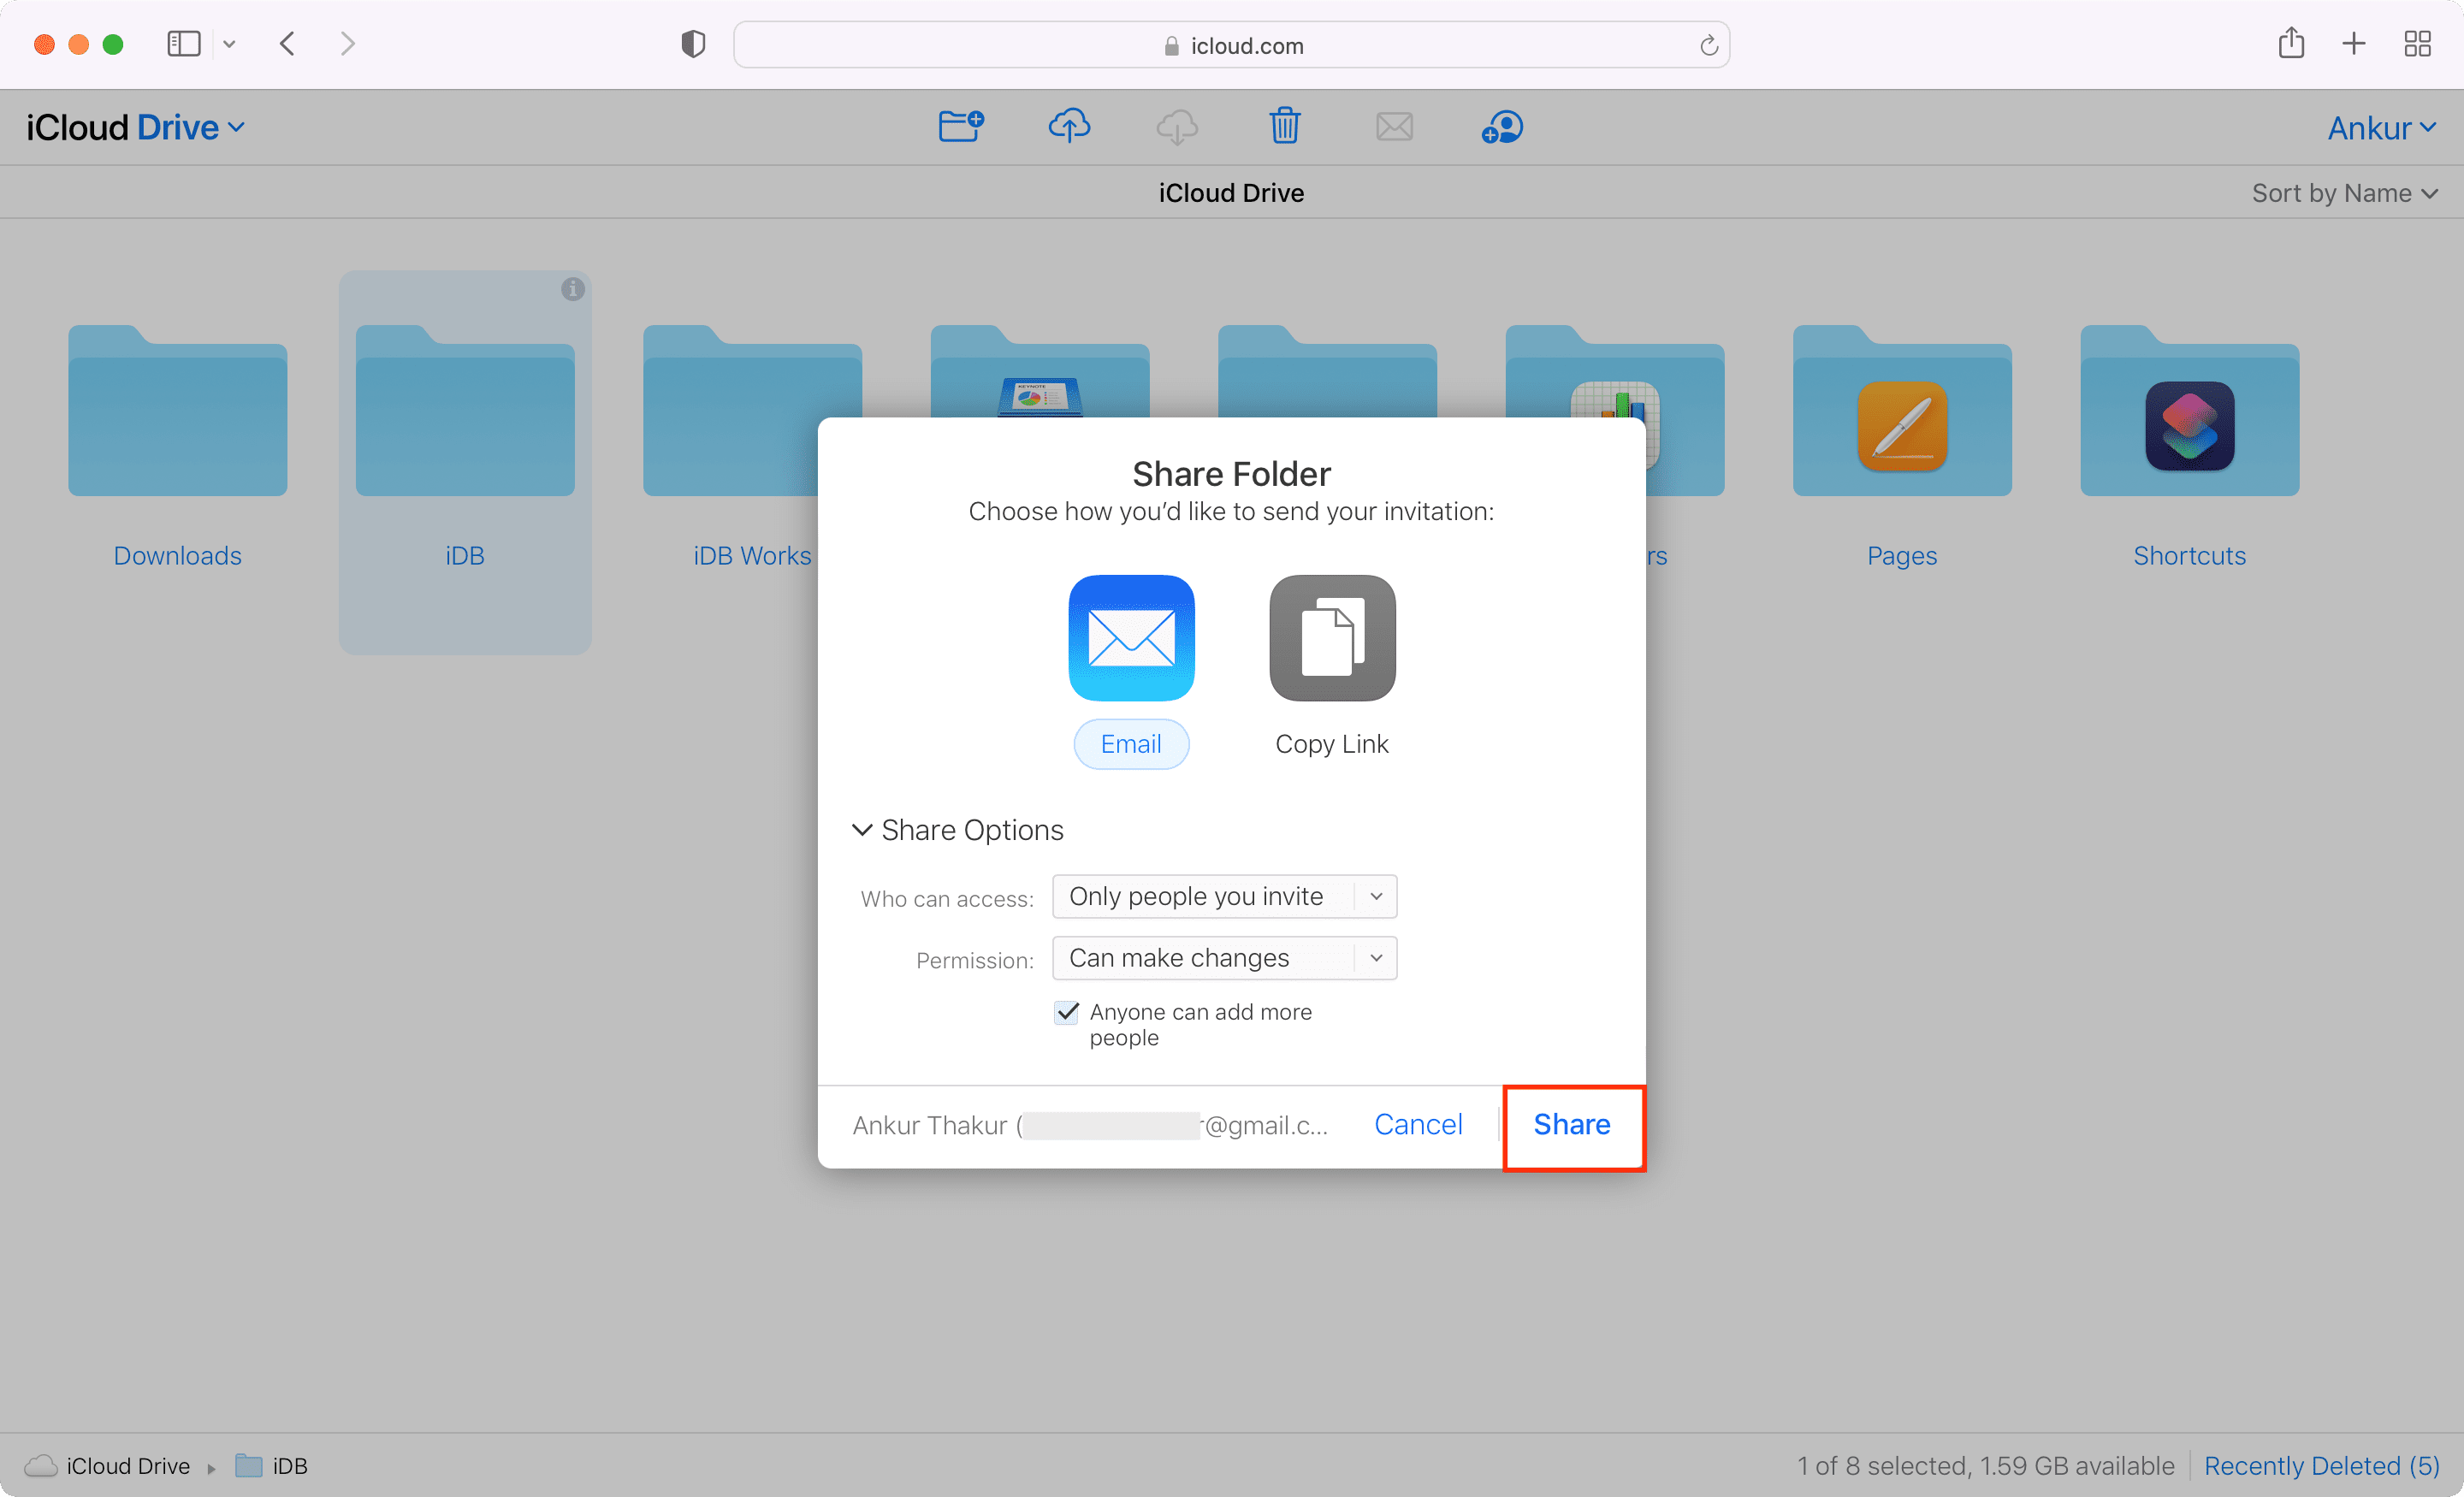Open the iDB Works folder
The height and width of the screenshot is (1497, 2464).
coord(731,410)
